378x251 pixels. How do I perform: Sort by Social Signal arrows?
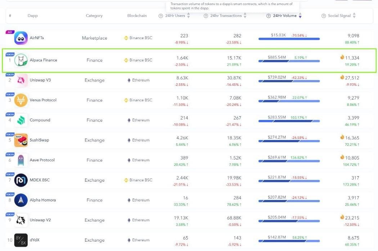coord(354,16)
